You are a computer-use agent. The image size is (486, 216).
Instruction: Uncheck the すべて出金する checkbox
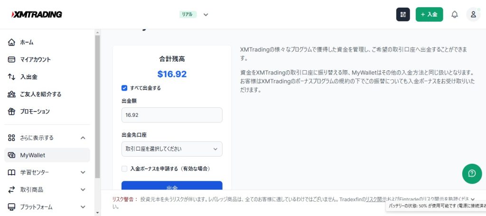pyautogui.click(x=124, y=88)
